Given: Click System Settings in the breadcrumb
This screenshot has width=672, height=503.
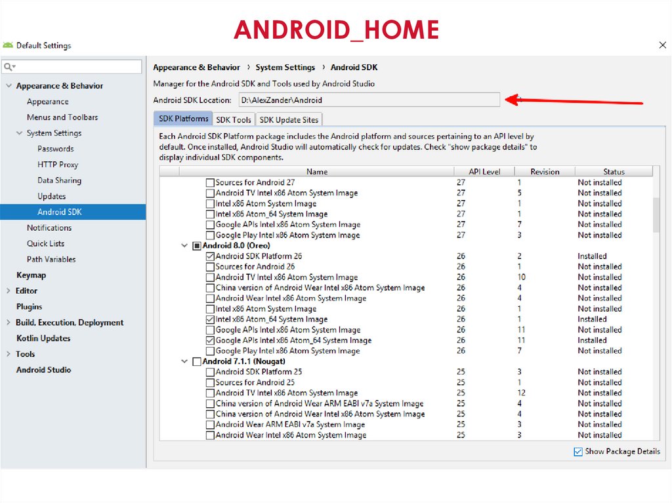Looking at the screenshot, I should [285, 68].
